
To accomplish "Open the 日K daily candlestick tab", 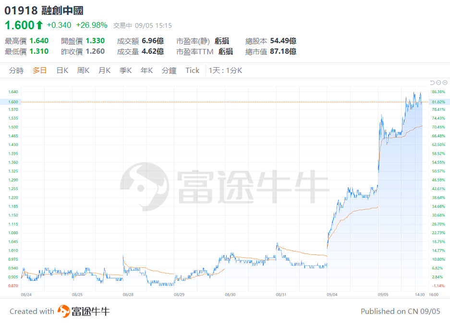I will click(x=62, y=71).
